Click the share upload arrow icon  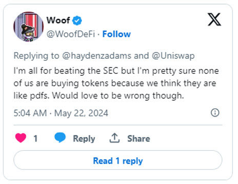[x=114, y=138]
